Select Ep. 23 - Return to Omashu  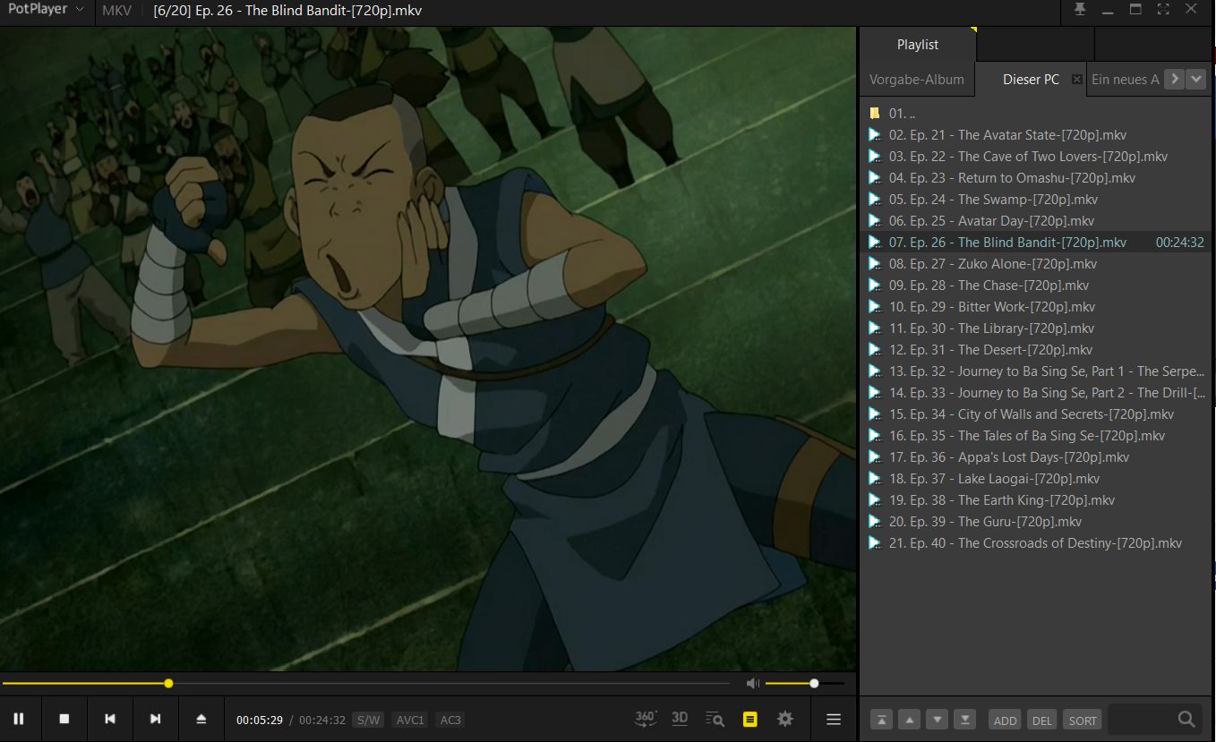1035,178
